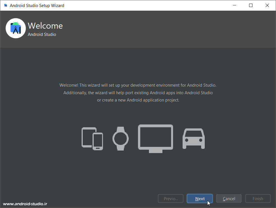The height and width of the screenshot is (208, 276).
Task: Maximize the Setup Wizard window
Action: pos(251,5)
